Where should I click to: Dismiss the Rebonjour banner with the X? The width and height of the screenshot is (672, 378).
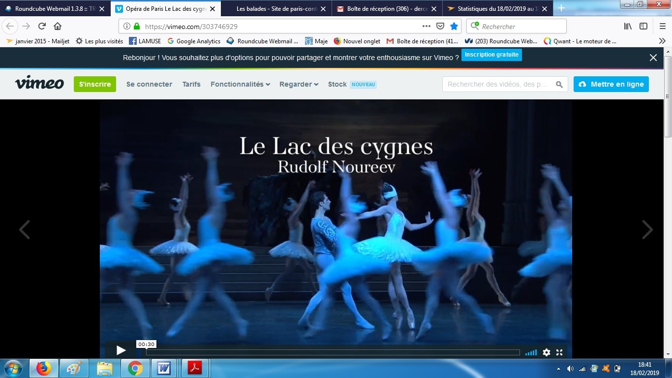pos(653,58)
